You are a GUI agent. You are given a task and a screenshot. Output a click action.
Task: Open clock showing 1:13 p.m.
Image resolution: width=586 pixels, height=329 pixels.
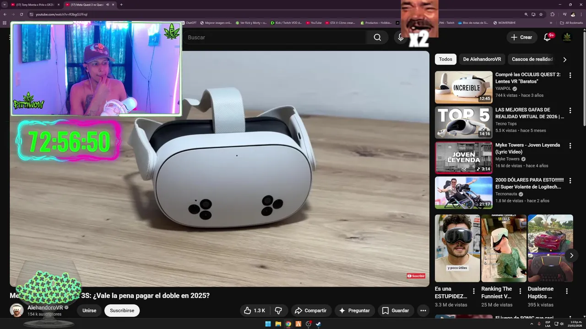[x=575, y=324]
